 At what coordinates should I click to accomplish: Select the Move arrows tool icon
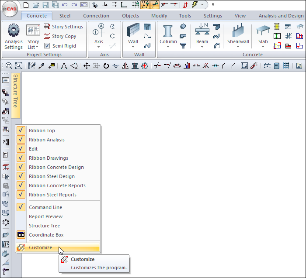coord(87,66)
